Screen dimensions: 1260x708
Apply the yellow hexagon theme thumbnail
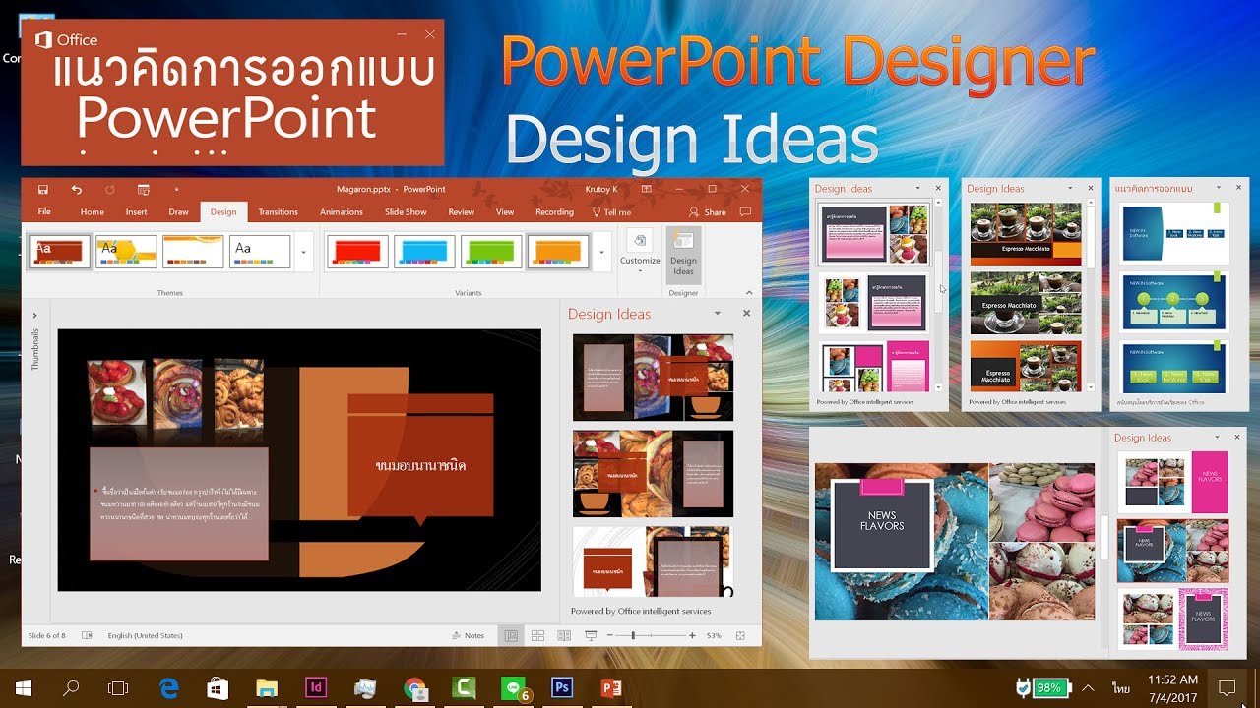pos(126,252)
